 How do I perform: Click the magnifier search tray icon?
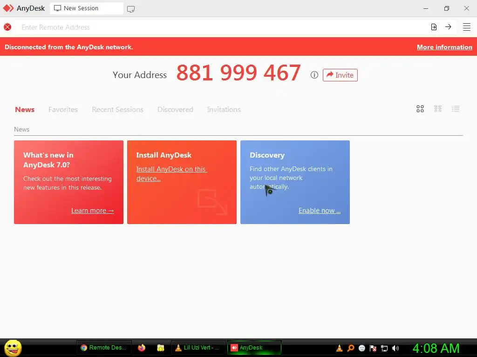351,348
